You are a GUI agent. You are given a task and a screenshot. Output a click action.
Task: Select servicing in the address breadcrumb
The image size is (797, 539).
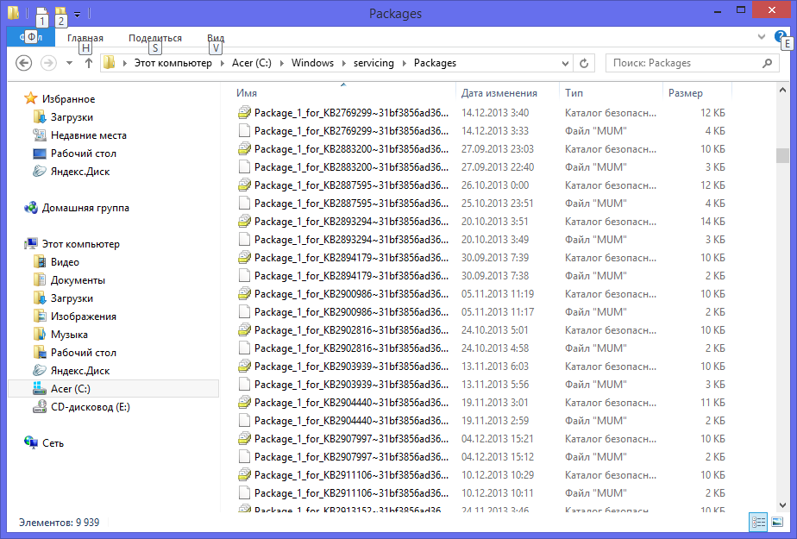pyautogui.click(x=373, y=63)
